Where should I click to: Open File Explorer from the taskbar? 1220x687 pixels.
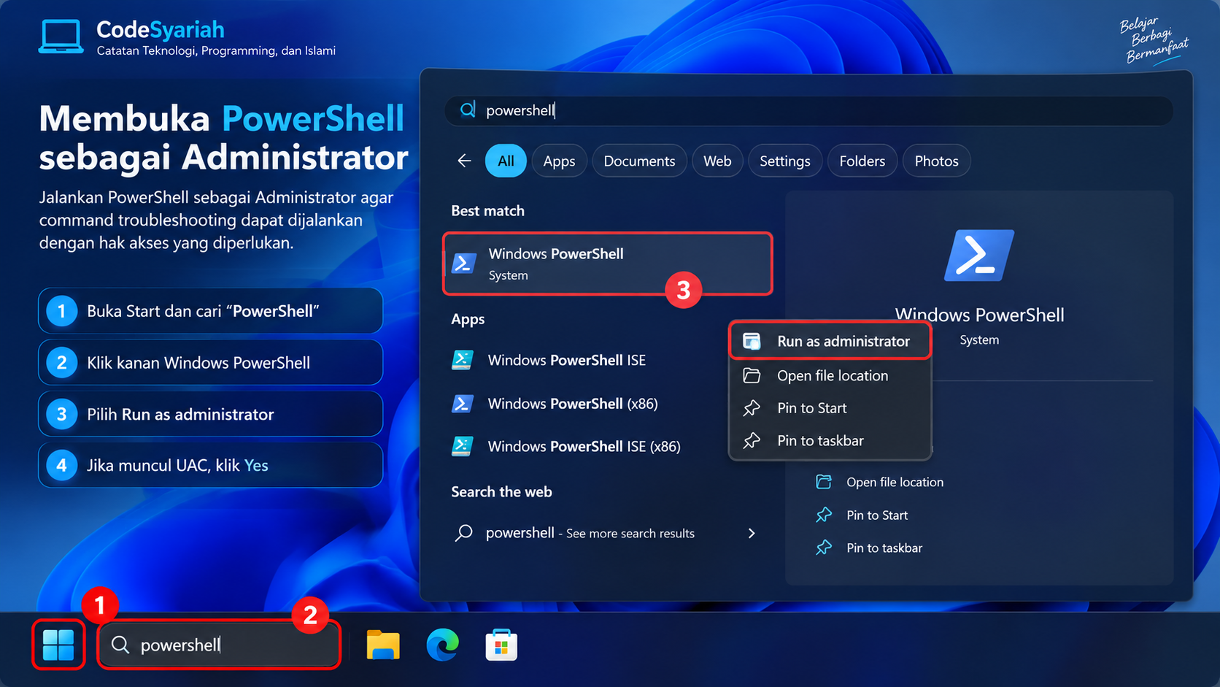point(383,645)
